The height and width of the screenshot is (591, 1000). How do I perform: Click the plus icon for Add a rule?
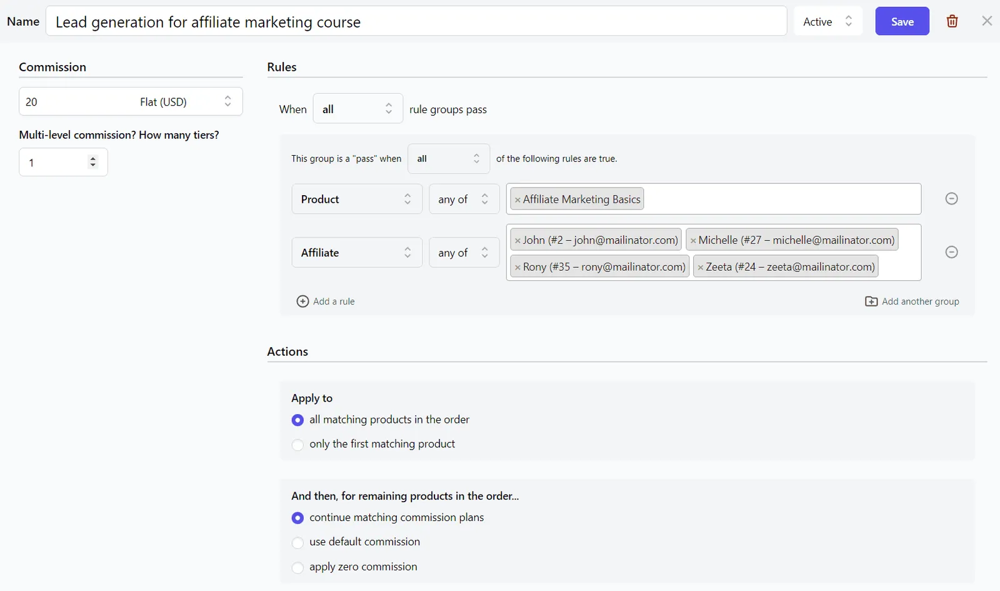point(302,301)
